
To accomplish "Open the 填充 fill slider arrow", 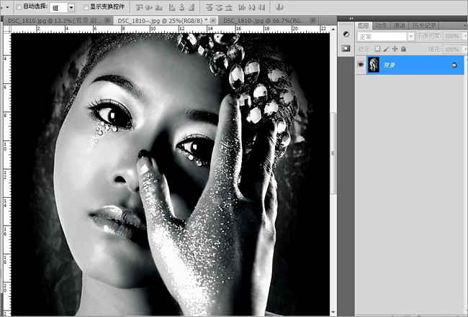I will coord(465,49).
